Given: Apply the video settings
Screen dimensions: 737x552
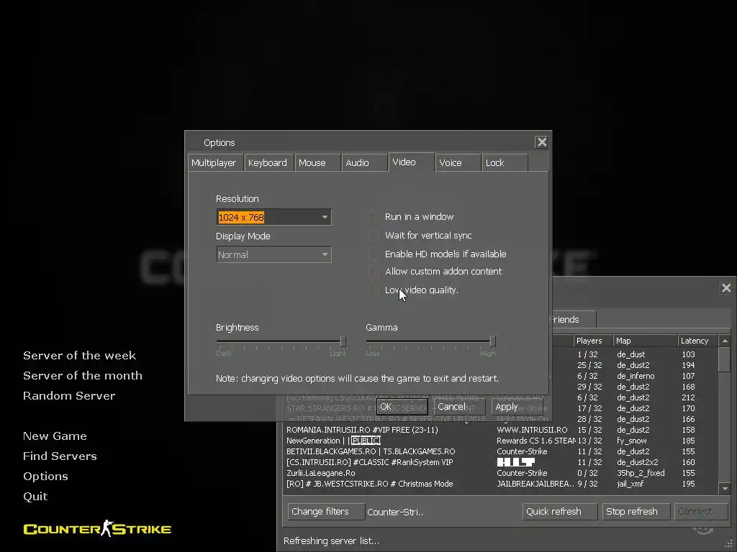Looking at the screenshot, I should click(x=517, y=407).
